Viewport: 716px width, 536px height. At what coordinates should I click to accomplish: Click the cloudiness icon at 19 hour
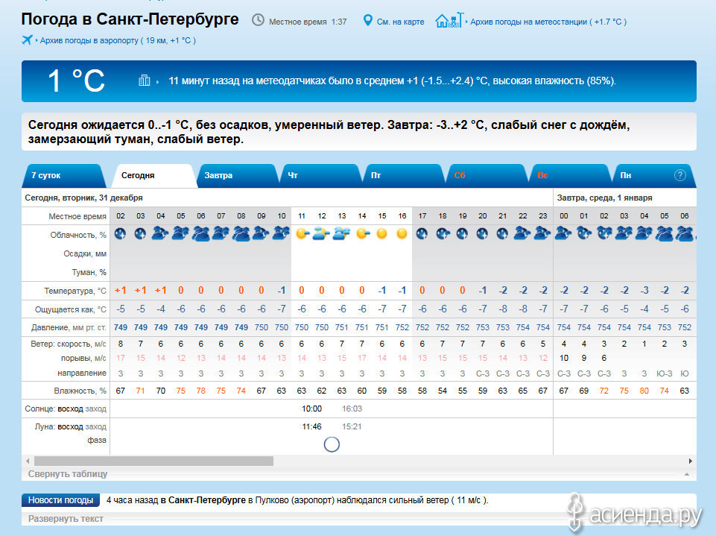(x=462, y=234)
